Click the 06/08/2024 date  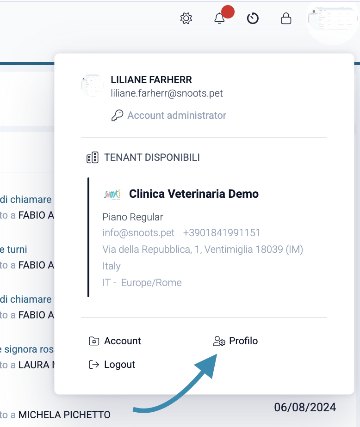(x=305, y=408)
